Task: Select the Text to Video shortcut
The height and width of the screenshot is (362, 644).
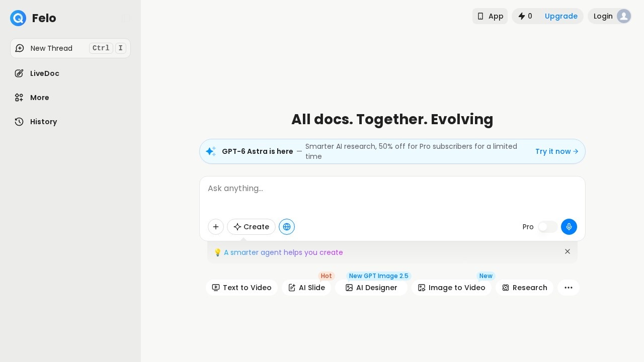Action: [x=242, y=288]
